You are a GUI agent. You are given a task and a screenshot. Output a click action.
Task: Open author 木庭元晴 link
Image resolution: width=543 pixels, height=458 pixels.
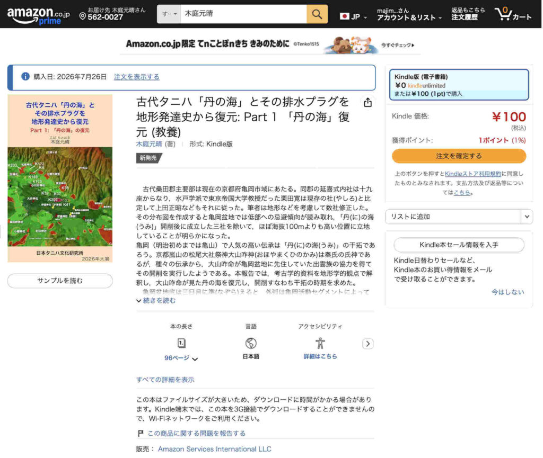pyautogui.click(x=149, y=144)
